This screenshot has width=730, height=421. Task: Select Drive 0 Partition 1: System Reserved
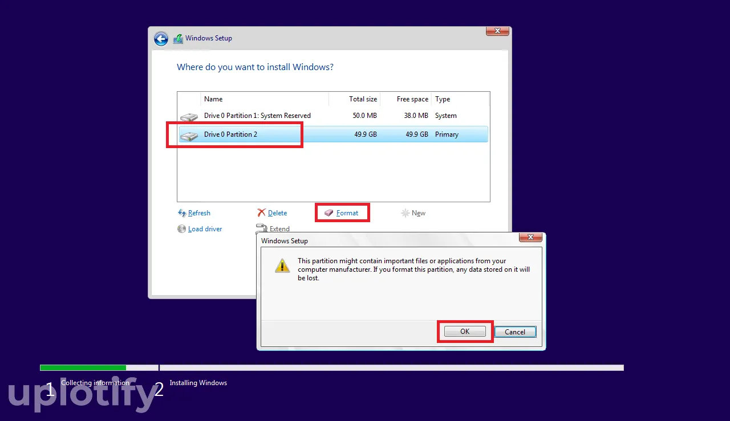(334, 116)
